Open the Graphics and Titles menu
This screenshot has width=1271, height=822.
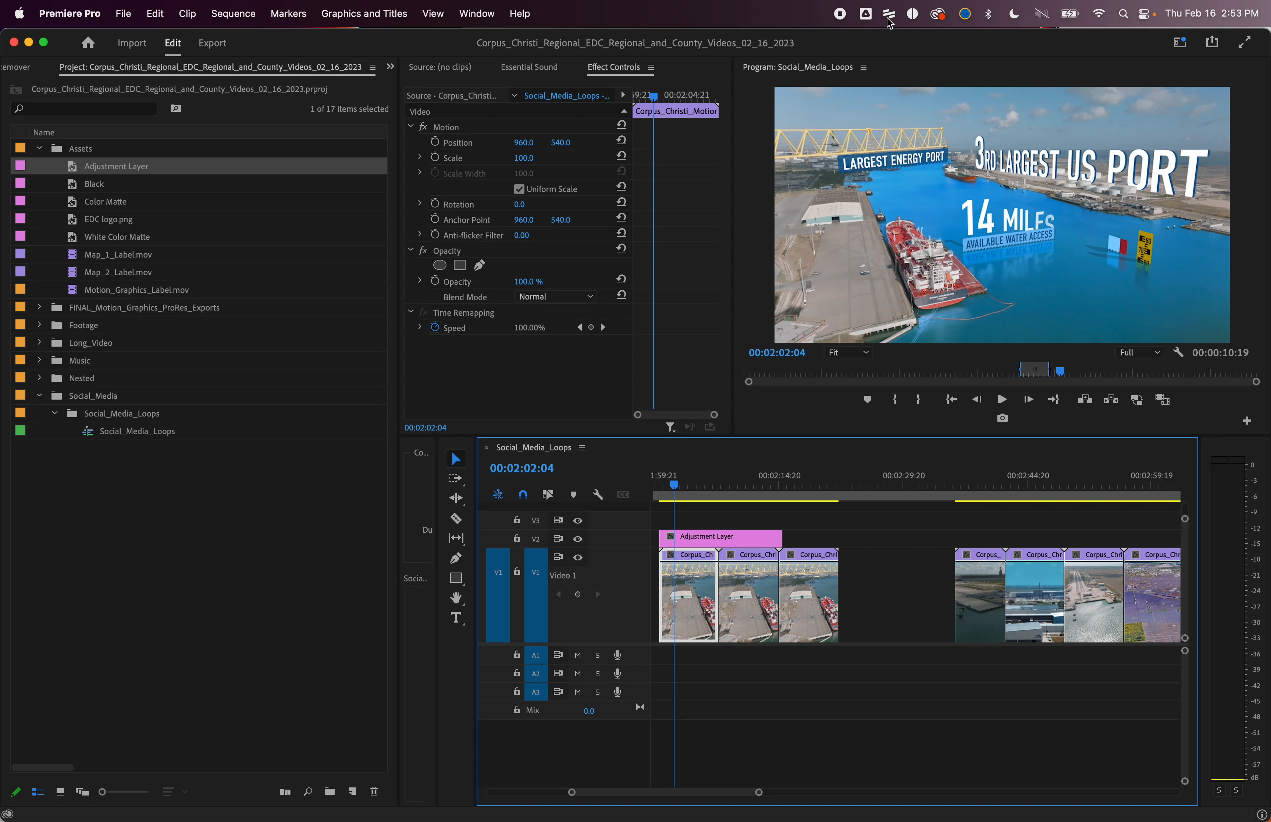coord(364,13)
